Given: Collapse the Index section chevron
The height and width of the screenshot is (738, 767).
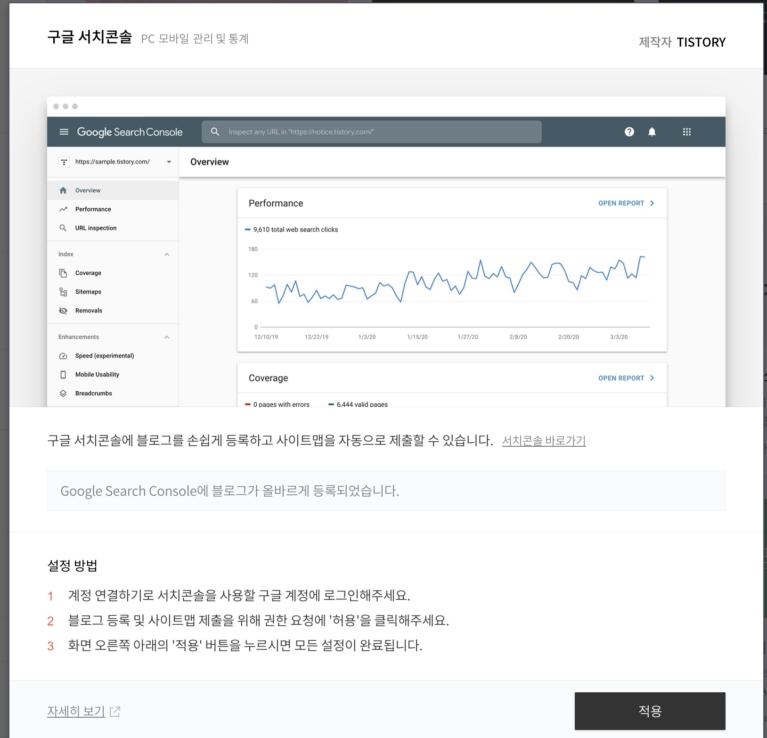Looking at the screenshot, I should coord(167,254).
